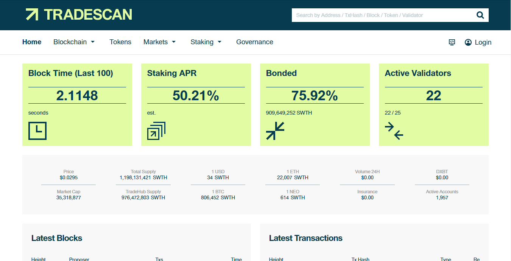
Task: Click the Block Time (Last 100) title
Action: click(71, 73)
